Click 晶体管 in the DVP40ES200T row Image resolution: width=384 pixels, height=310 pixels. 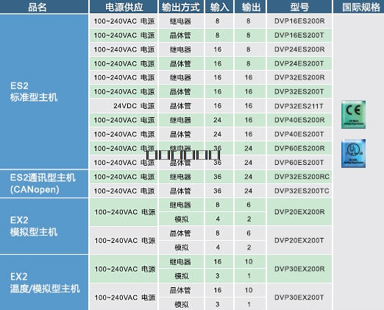point(180,134)
